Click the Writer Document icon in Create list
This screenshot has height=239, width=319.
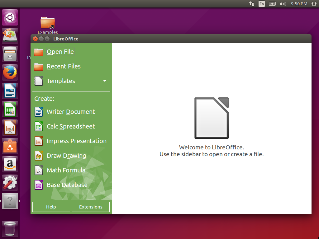point(38,112)
